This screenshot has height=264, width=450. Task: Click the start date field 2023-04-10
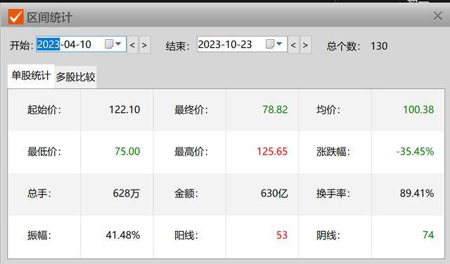pyautogui.click(x=82, y=44)
